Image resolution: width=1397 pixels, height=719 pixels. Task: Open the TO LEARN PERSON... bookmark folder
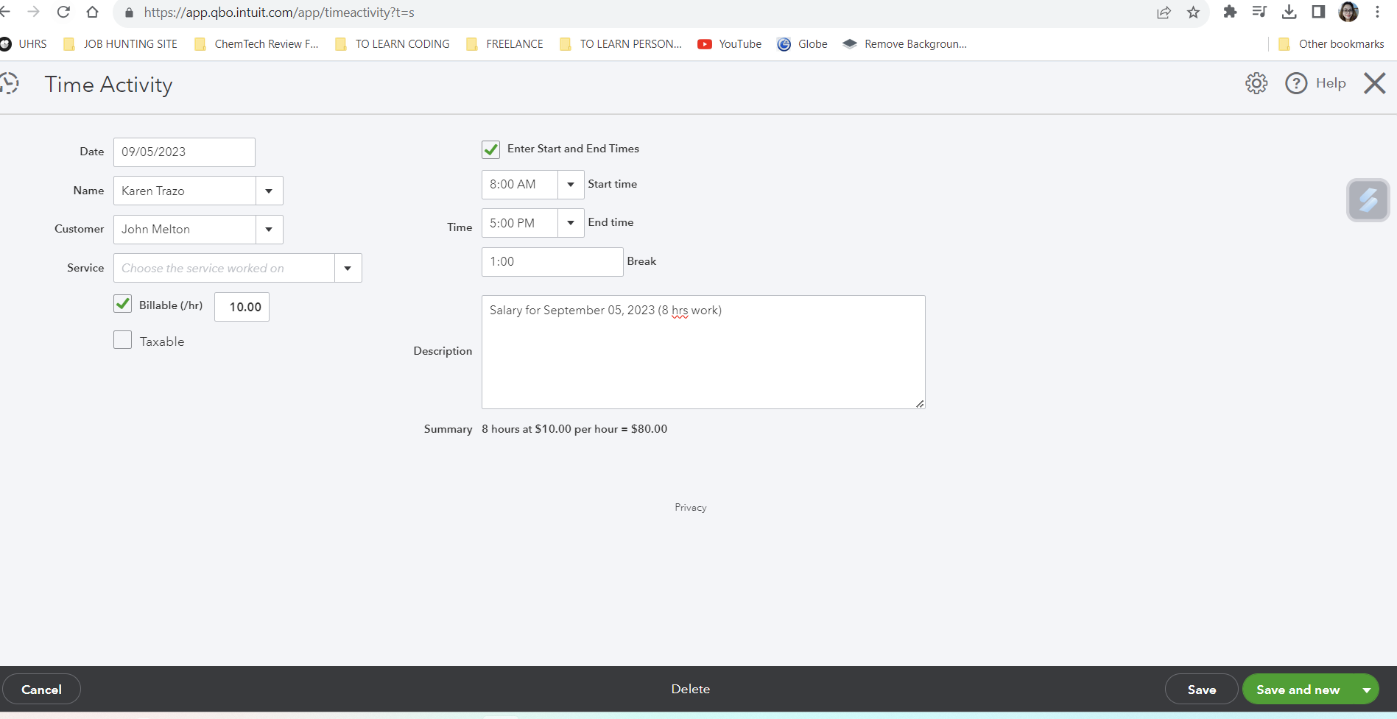pos(621,44)
